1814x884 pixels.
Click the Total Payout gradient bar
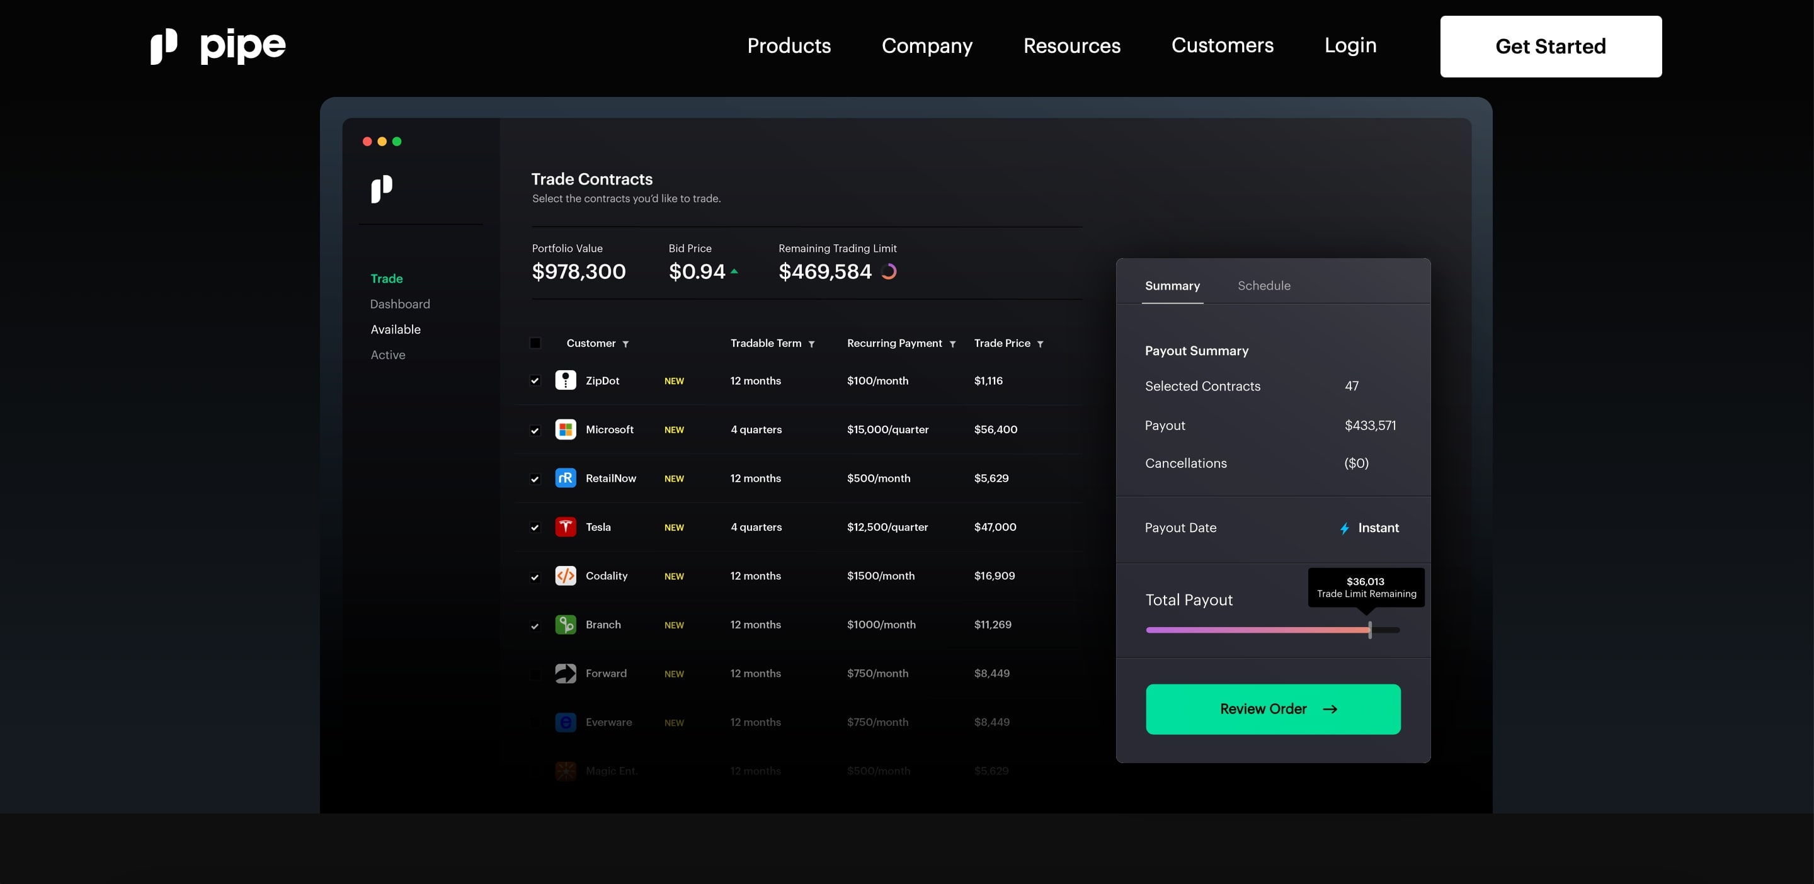coord(1258,630)
